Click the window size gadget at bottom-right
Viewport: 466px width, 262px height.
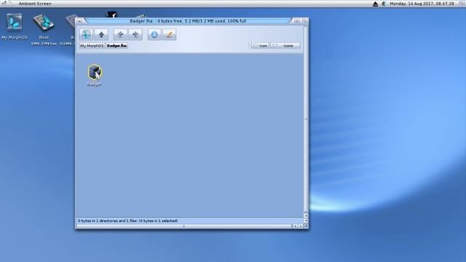[306, 226]
